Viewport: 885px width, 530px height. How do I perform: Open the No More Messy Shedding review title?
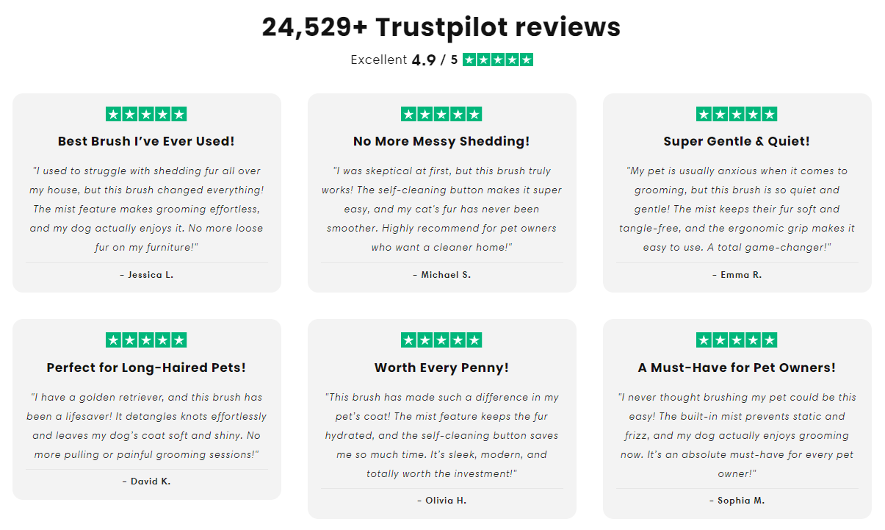(441, 141)
